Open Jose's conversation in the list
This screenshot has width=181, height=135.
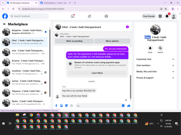point(25,52)
